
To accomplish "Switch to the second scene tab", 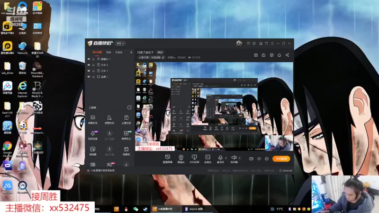I will tap(108, 52).
